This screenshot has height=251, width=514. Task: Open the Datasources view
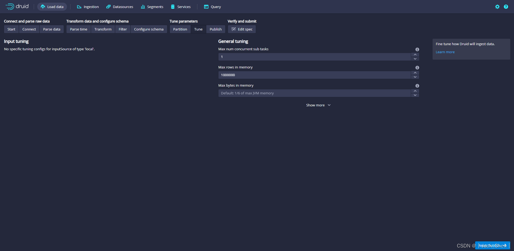120,7
